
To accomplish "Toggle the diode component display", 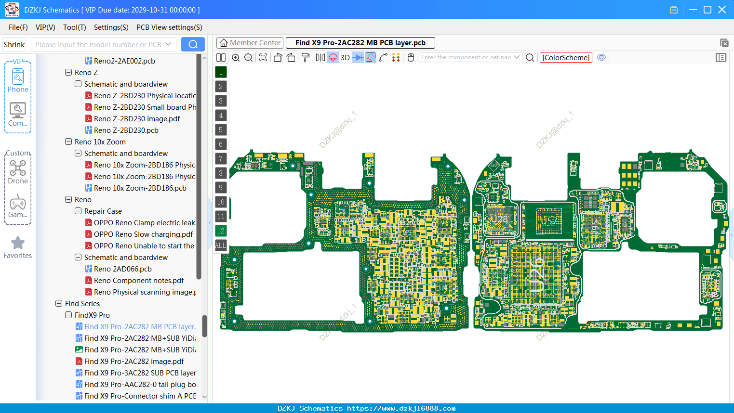I will tap(358, 57).
